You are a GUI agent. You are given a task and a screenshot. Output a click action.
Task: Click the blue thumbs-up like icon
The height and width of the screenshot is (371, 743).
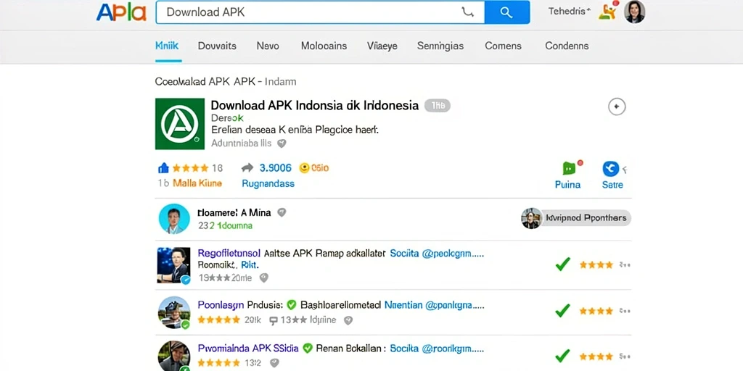tap(163, 167)
